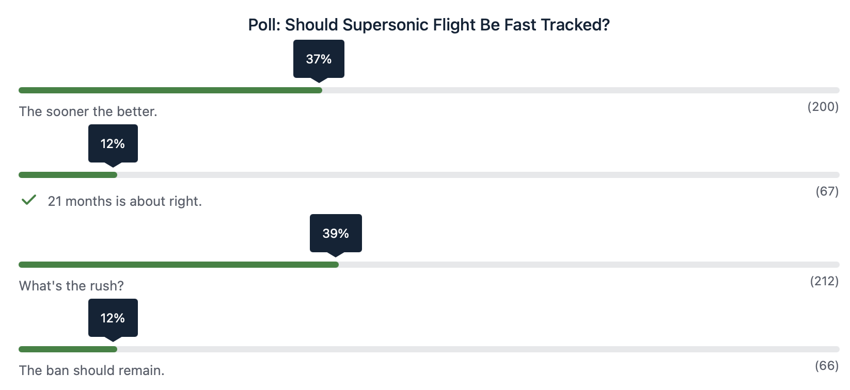This screenshot has height=390, width=850.
Task: Click green filled bar above "The ban should remain"
Action: click(68, 349)
